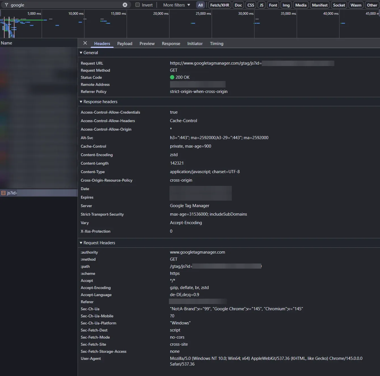Select the Manifest filter chip
Viewport: 380px width, 376px height.
(x=320, y=5)
